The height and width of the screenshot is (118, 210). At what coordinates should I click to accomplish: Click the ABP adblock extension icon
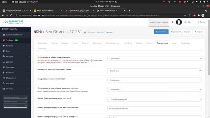point(195,15)
